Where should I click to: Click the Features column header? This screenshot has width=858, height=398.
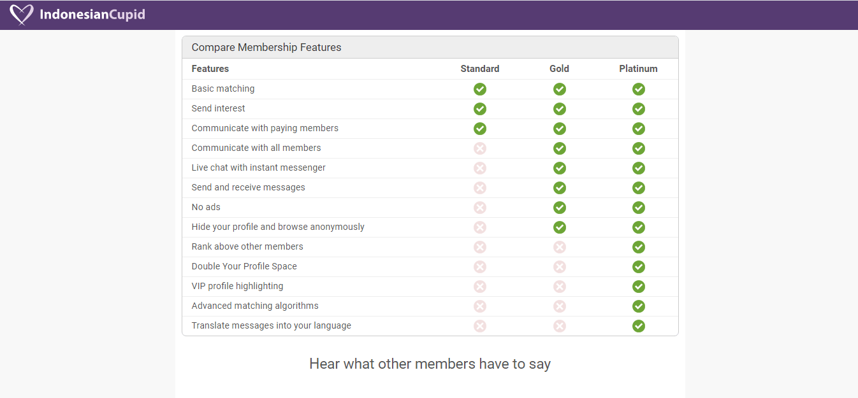[x=210, y=69]
